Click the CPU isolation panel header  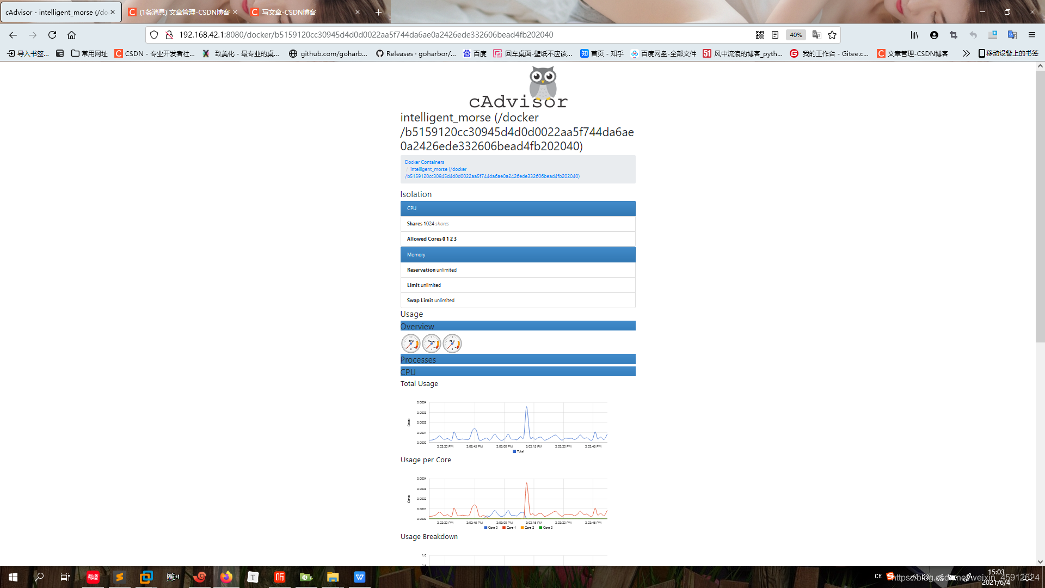pos(518,209)
